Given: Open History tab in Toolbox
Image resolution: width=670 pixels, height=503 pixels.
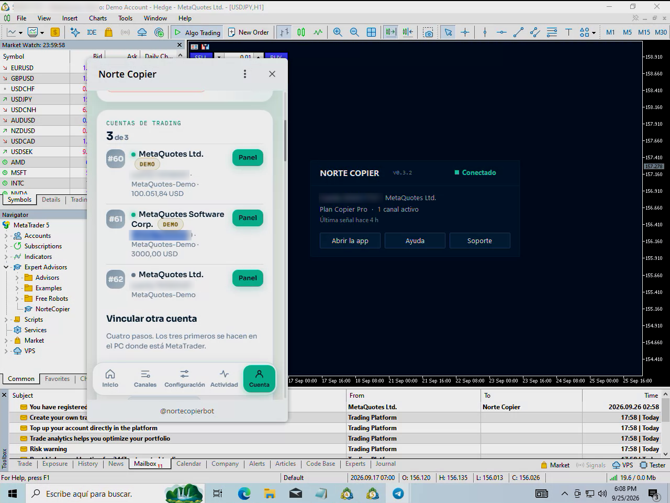Looking at the screenshot, I should [x=88, y=464].
